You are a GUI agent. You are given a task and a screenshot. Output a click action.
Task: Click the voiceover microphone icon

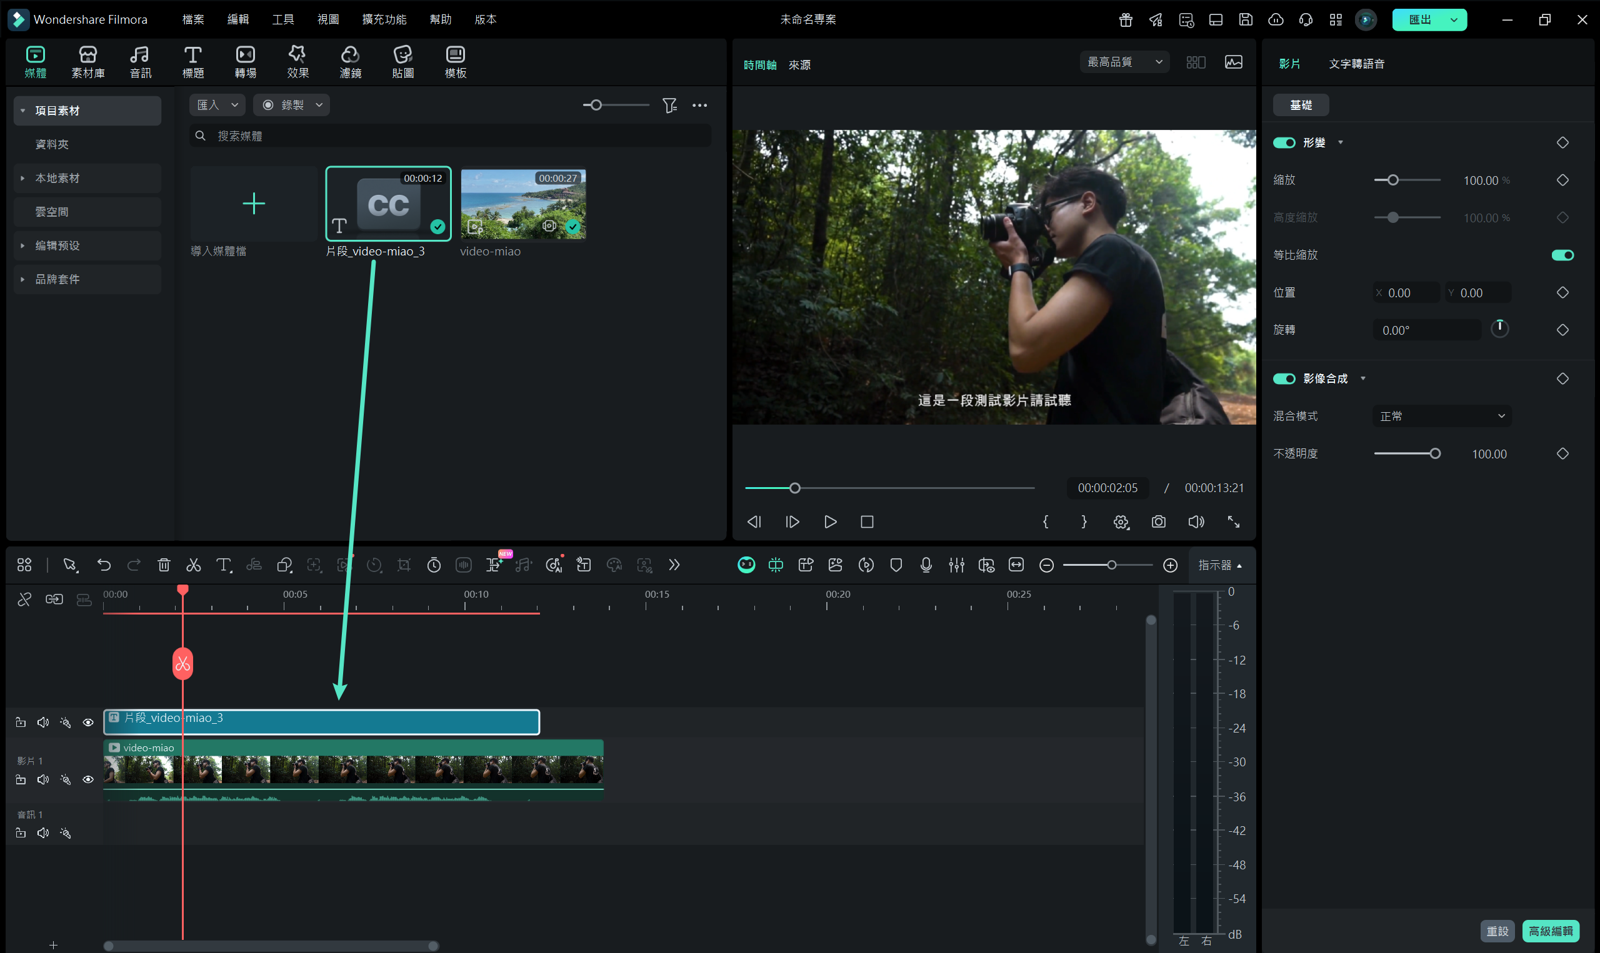click(926, 565)
